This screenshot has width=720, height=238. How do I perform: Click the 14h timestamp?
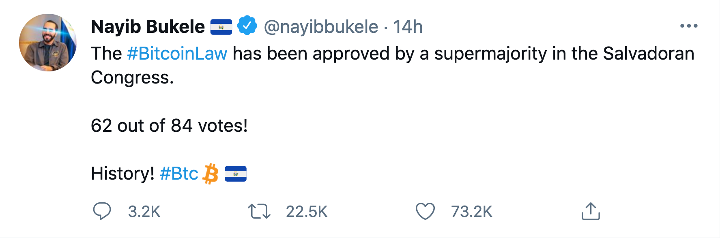(408, 27)
